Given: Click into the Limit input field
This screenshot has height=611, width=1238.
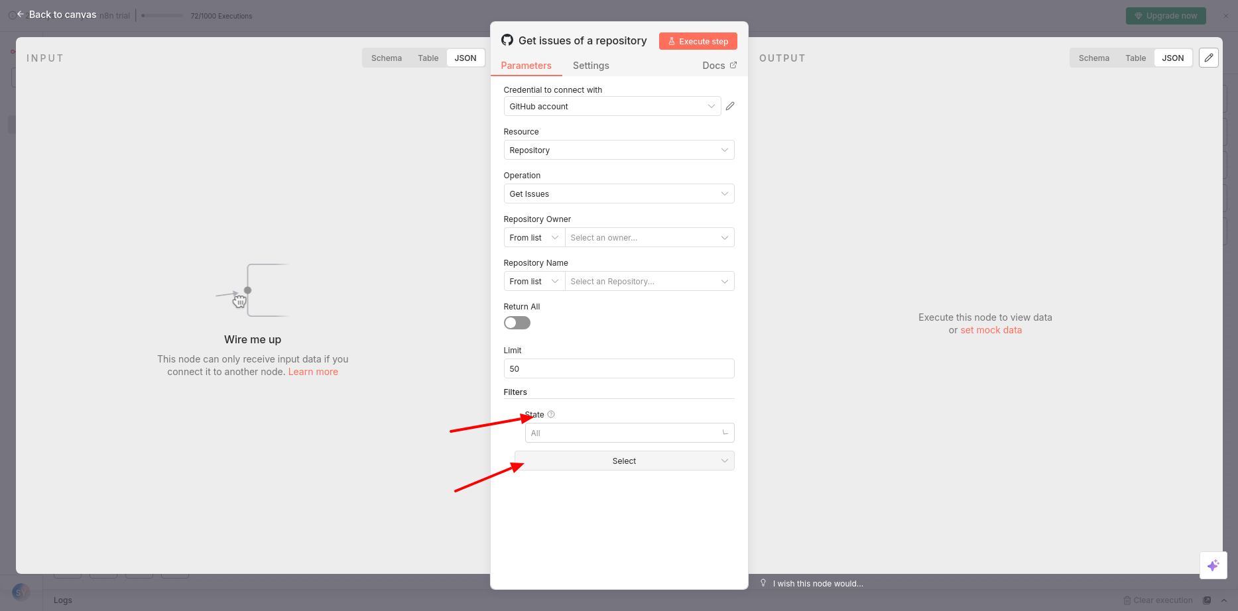Looking at the screenshot, I should point(619,368).
